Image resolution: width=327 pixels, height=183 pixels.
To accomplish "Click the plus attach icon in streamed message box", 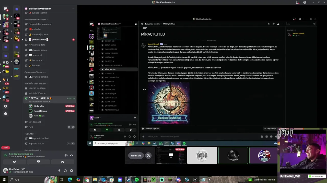I will click(x=143, y=136).
